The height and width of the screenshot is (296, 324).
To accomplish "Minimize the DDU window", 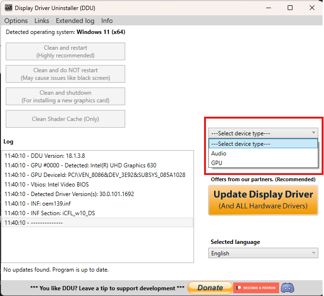I will 269,8.
